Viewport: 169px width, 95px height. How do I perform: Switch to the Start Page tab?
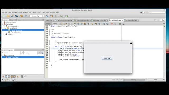tap(49, 20)
